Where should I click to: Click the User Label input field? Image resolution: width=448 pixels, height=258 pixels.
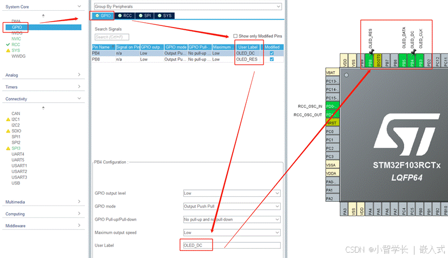point(232,246)
